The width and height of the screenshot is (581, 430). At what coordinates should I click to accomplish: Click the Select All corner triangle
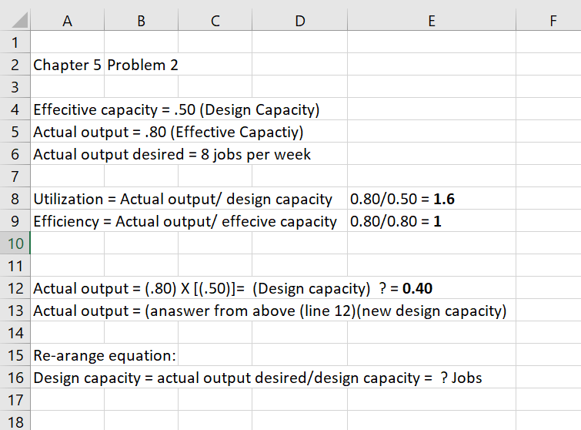(20, 20)
